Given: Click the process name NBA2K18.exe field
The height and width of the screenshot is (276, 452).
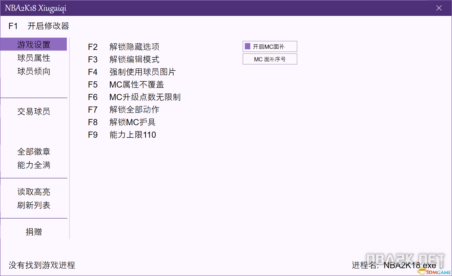Looking at the screenshot, I should coord(410,265).
